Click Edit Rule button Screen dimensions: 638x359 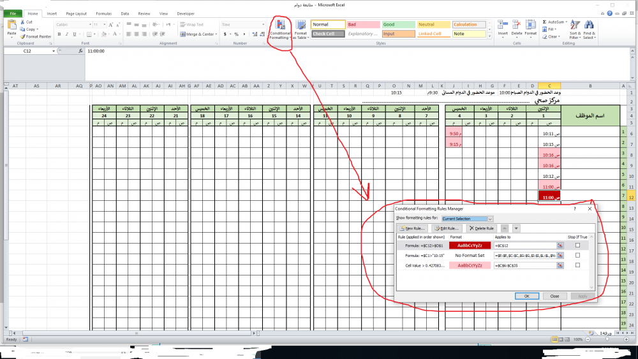[447, 228]
